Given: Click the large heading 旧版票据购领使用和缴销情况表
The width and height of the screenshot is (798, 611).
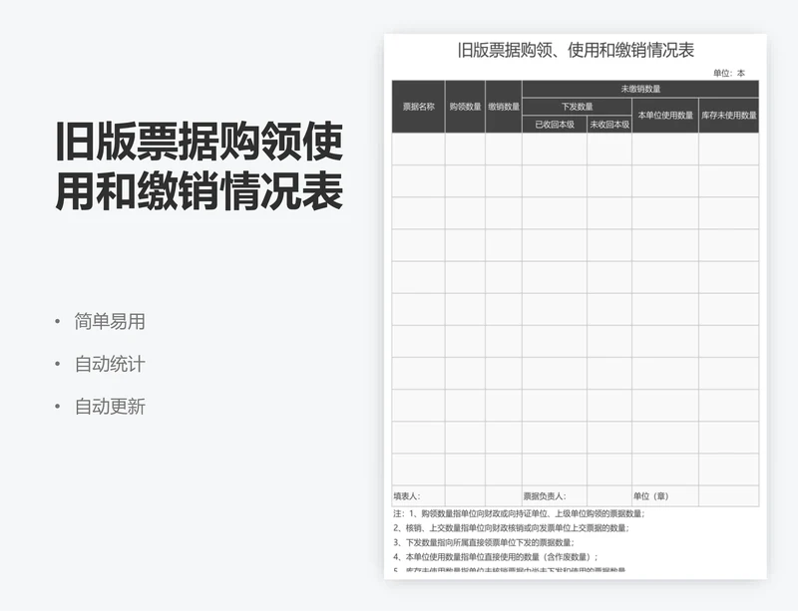Looking at the screenshot, I should 199,165.
